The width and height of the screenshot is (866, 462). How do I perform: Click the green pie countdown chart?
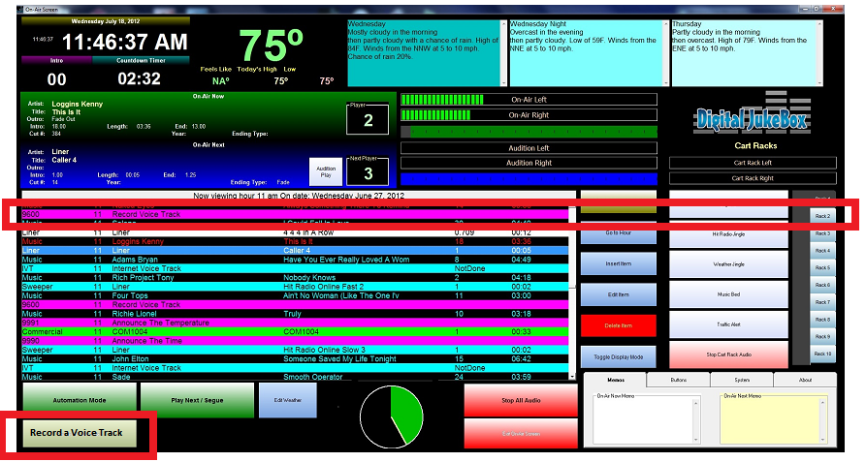[392, 416]
